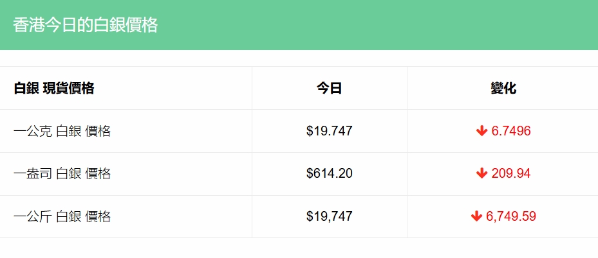Screen dimensions: 598x258
Task: Click the blank area below the table
Action: (x=299, y=248)
